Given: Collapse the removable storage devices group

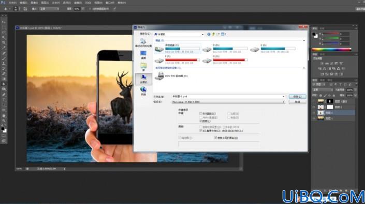Looking at the screenshot, I should 304,68.
